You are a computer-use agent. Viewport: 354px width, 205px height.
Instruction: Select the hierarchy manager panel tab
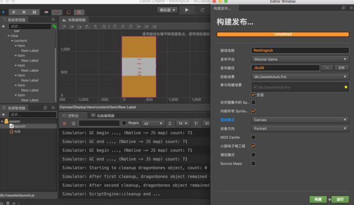pyautogui.click(x=14, y=20)
